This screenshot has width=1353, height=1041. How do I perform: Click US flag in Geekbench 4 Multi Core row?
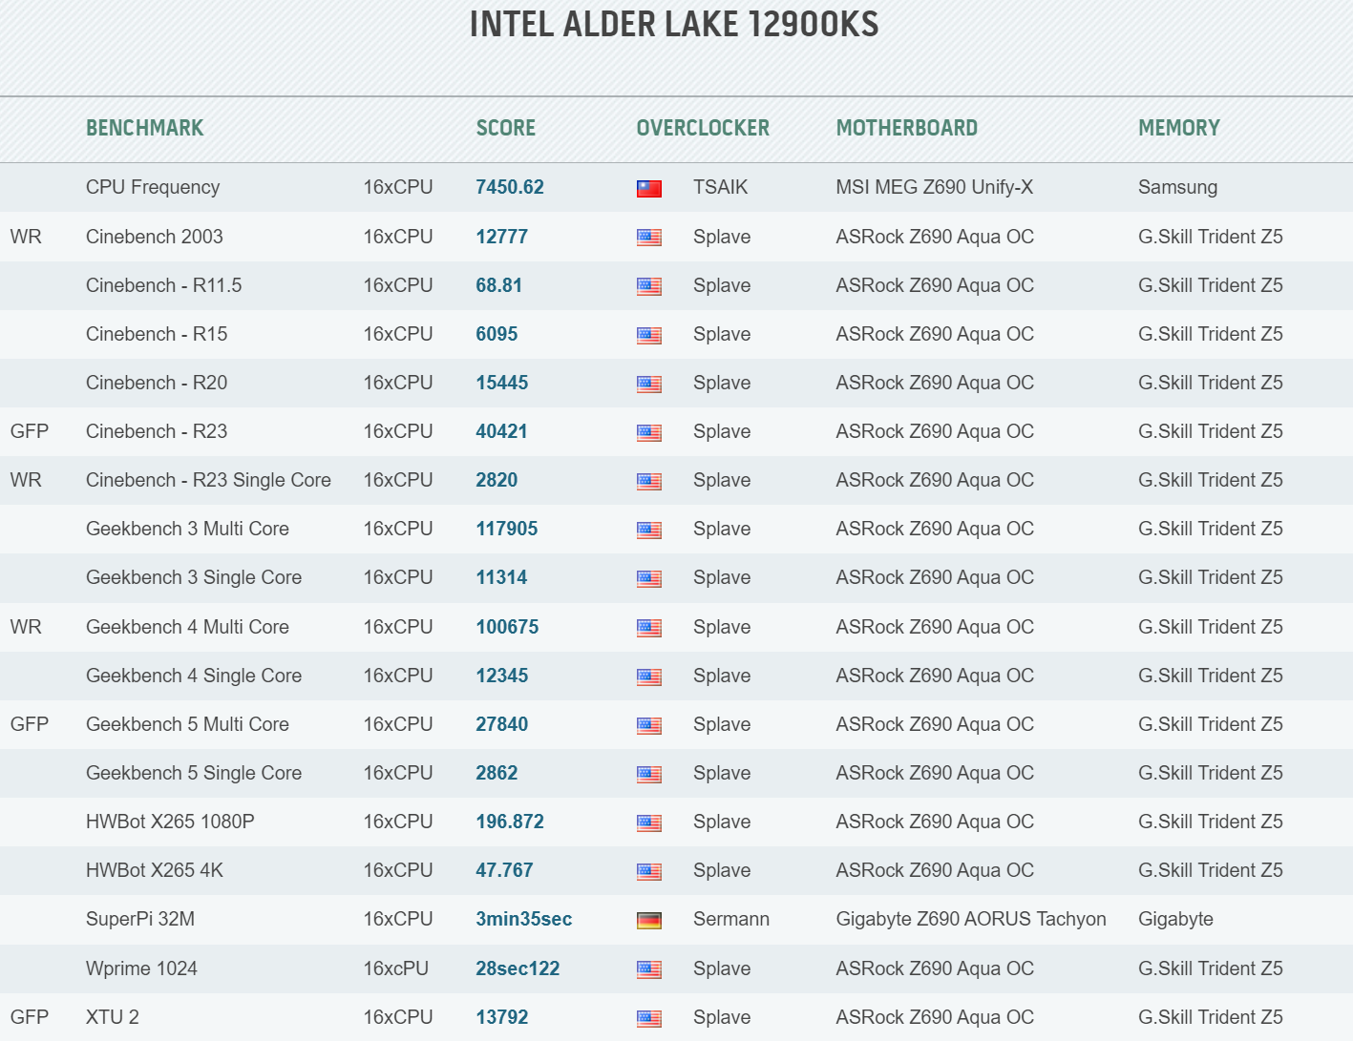649,628
